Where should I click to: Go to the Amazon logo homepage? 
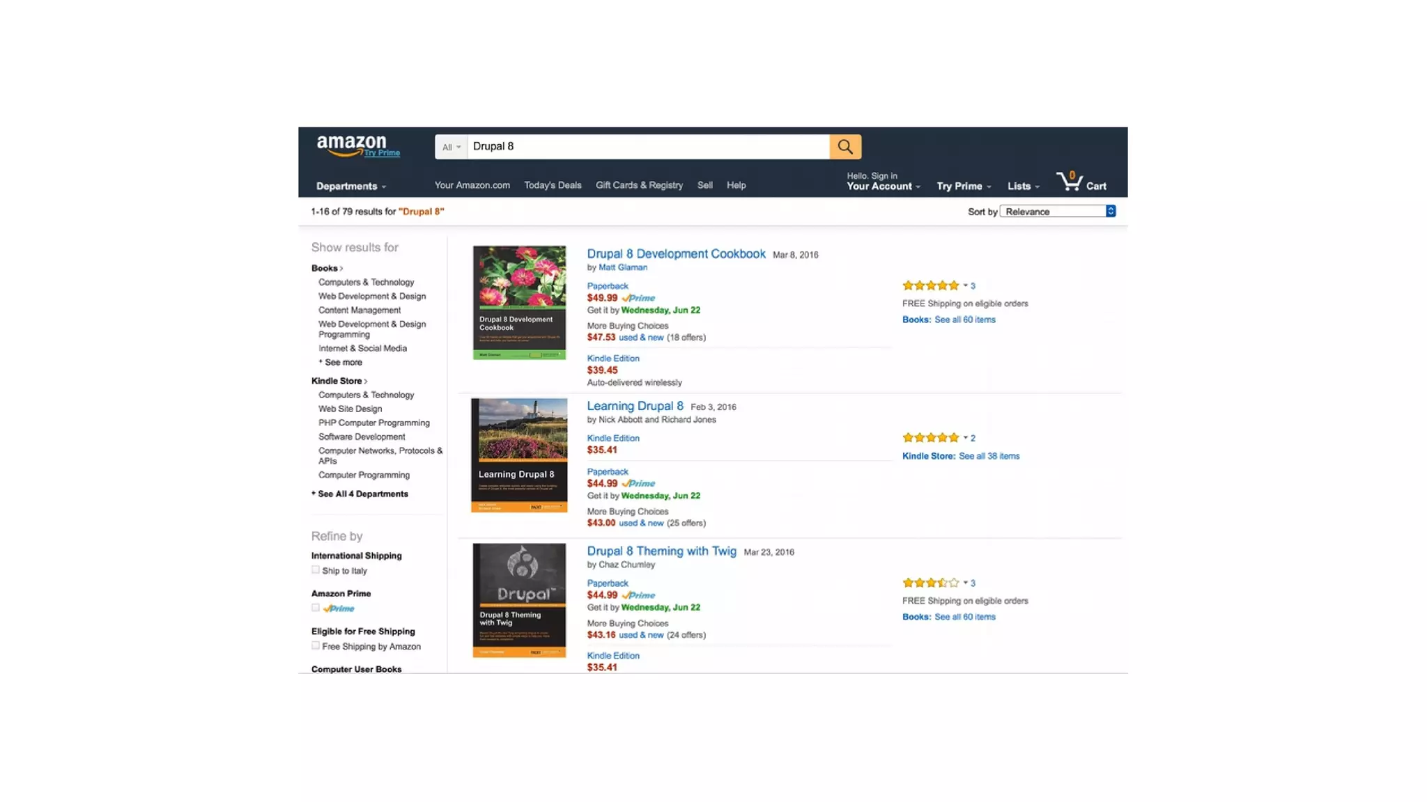(351, 145)
